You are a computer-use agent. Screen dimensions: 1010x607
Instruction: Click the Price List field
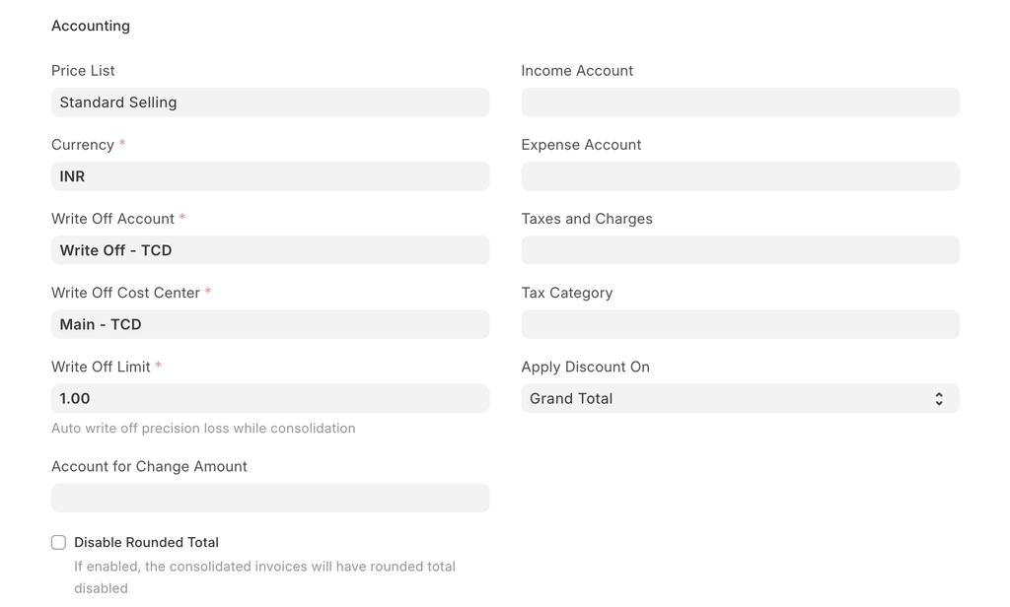click(x=270, y=102)
